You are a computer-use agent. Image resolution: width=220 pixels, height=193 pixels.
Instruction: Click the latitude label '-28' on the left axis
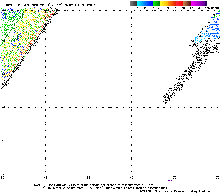(x=3, y=140)
